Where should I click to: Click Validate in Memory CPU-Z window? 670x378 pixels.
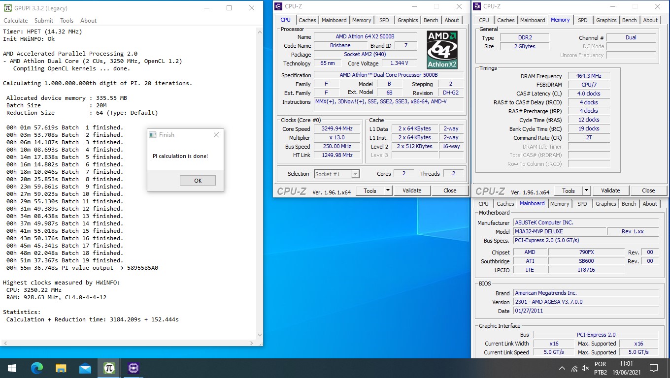coord(610,190)
